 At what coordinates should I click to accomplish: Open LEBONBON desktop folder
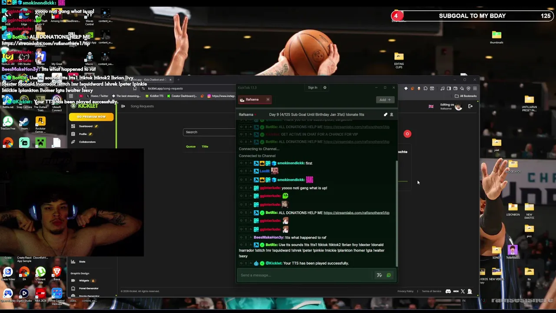point(513,209)
